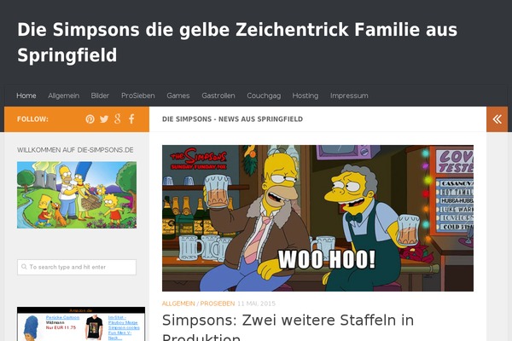
Task: Open the ProSieben menu item
Action: [138, 95]
